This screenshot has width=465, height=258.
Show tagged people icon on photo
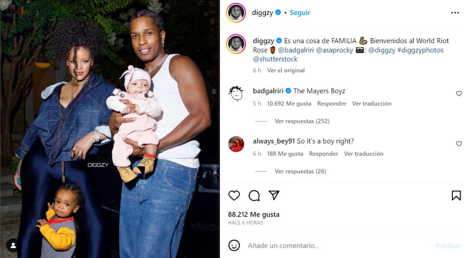13,245
